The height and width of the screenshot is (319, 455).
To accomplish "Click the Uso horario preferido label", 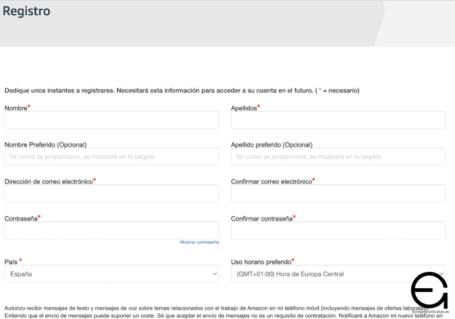I will coord(261,262).
